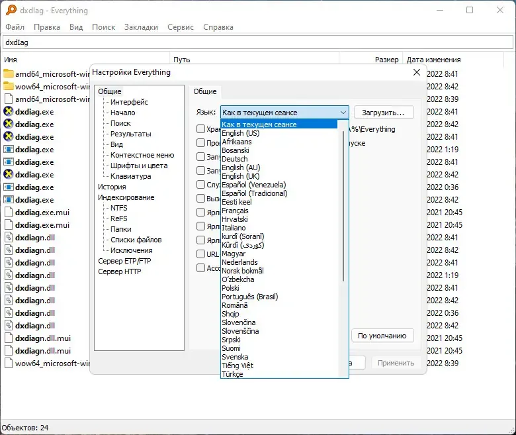Screen dimensions: 516x435
Task: Click the folder icon of wow64_microsoft-wir row
Action: (x=9, y=86)
